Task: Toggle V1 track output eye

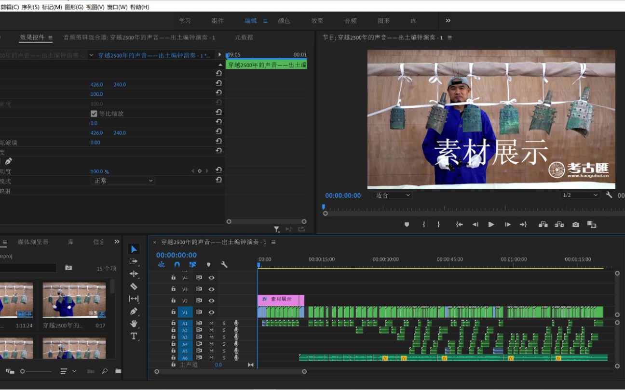Action: click(x=211, y=312)
